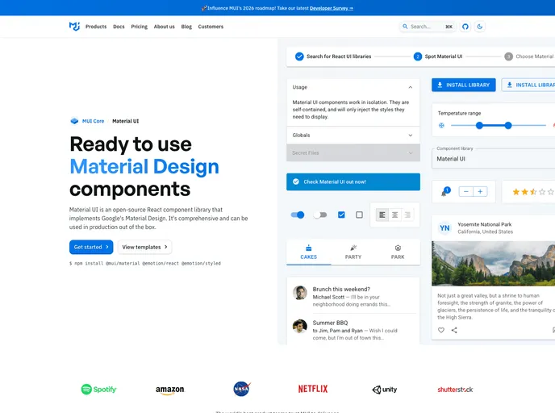Decrease the badge count with minus button
Screen dimensions: 555x413
(x=465, y=191)
